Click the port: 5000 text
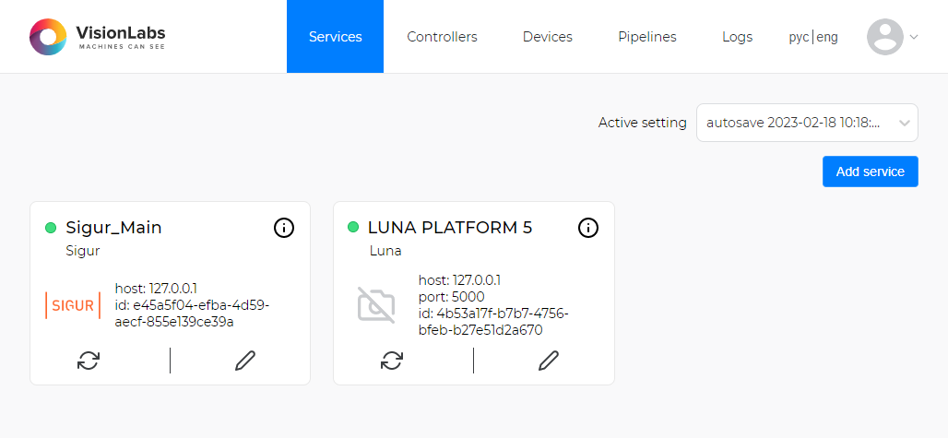This screenshot has height=438, width=948. (x=451, y=297)
